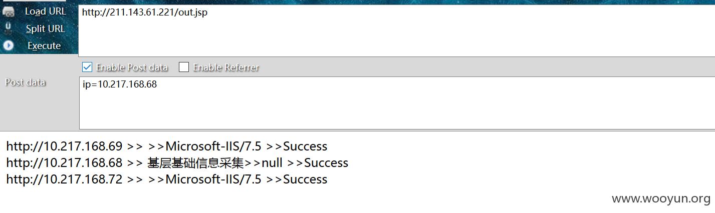This screenshot has width=715, height=213.
Task: Click the Enable Referrer label text
Action: [226, 67]
